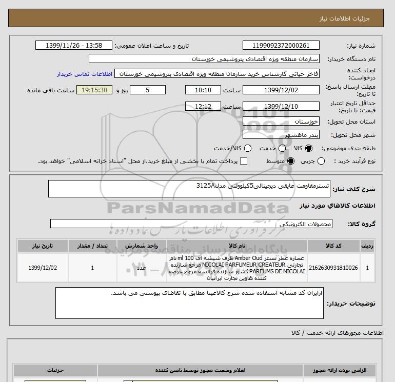Click the تعداد / مقدار column header
395x382 pixels.
(92, 246)
